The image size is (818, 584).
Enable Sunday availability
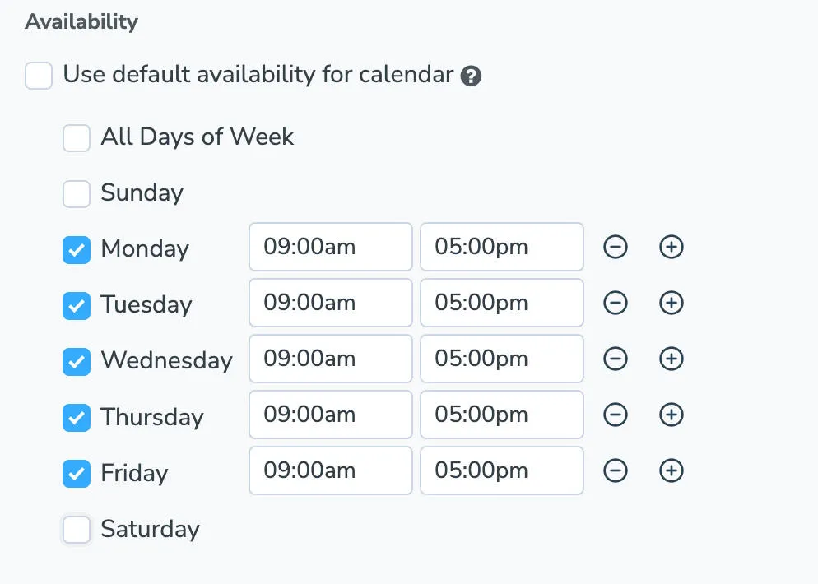[76, 193]
